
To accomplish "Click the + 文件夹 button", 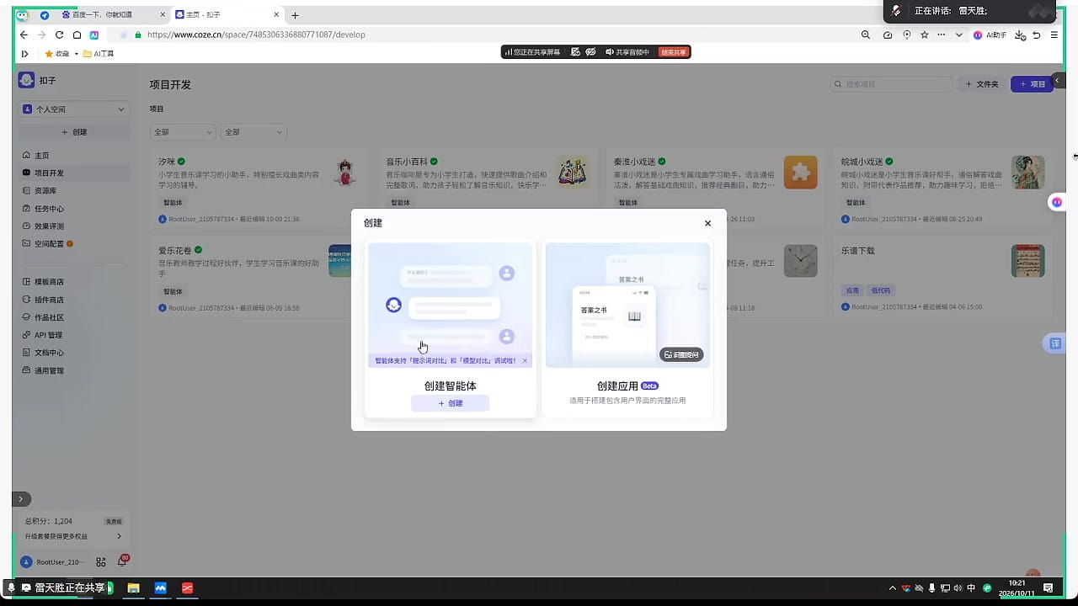I will [x=981, y=84].
